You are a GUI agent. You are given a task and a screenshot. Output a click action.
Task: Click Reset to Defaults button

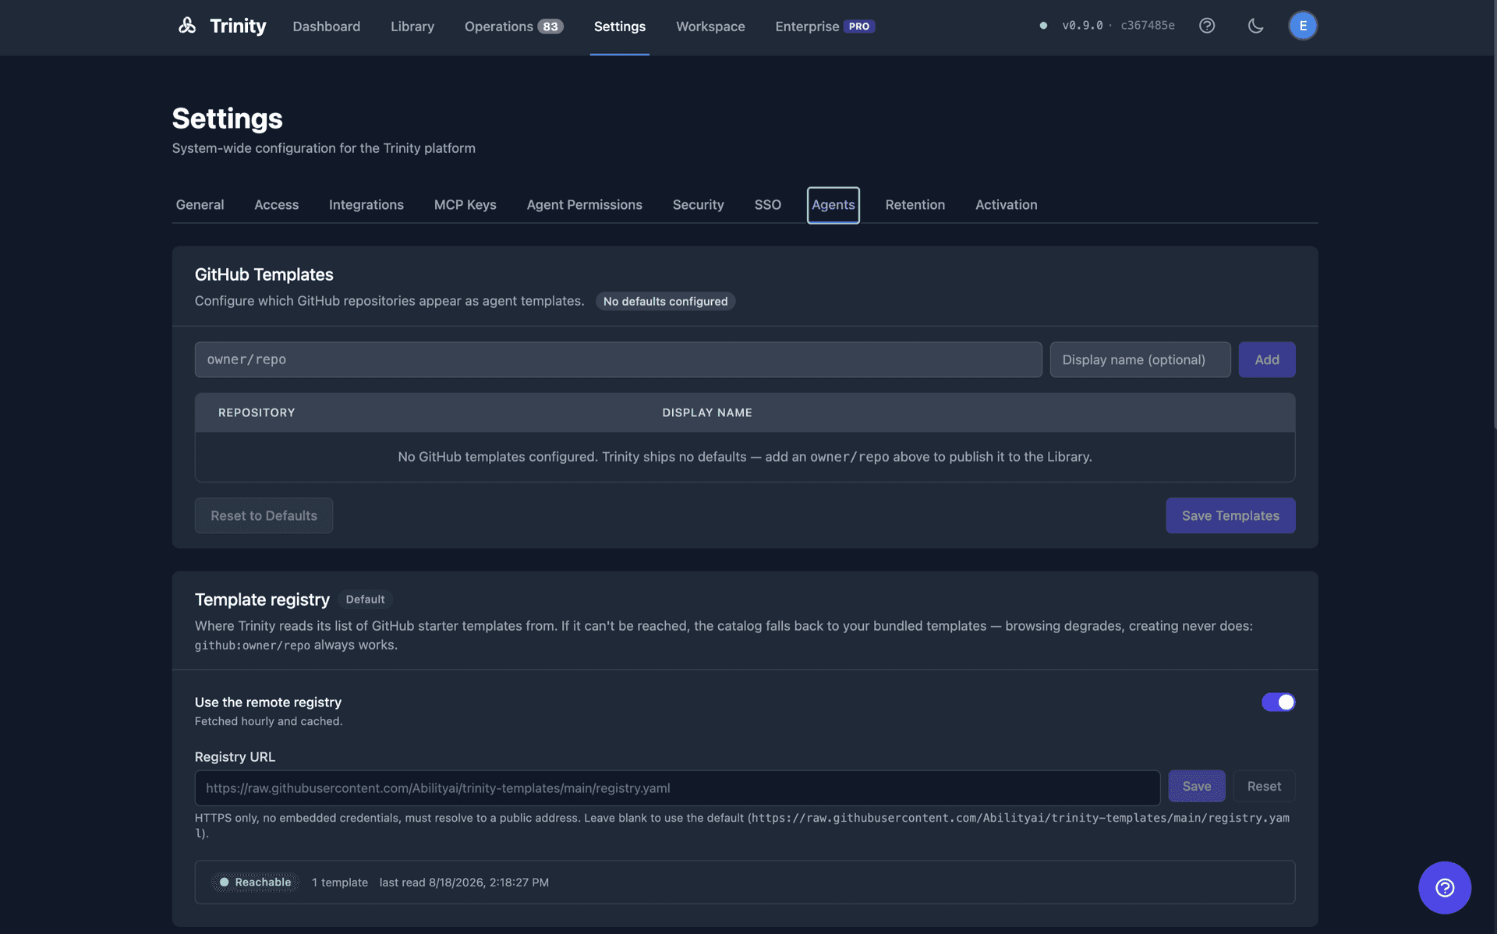click(264, 515)
